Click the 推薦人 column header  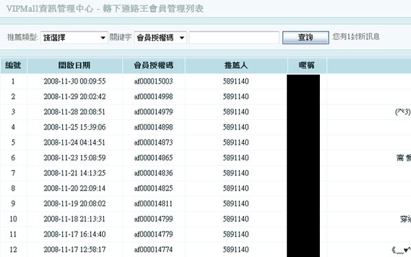[236, 65]
